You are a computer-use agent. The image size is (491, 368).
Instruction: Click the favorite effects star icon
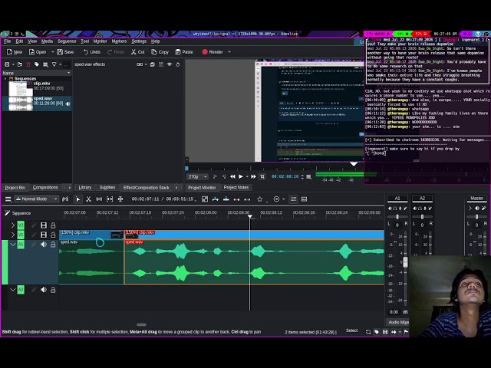[x=259, y=199]
